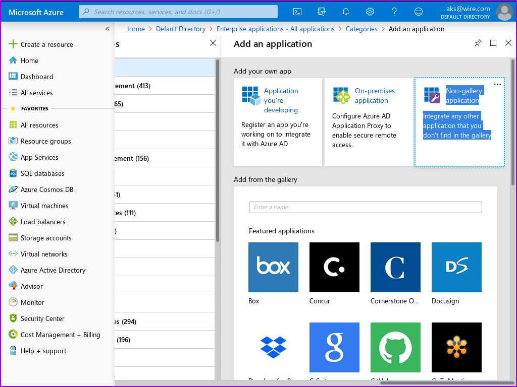
Task: Go to Default Directory breadcrumb link
Action: click(x=181, y=29)
